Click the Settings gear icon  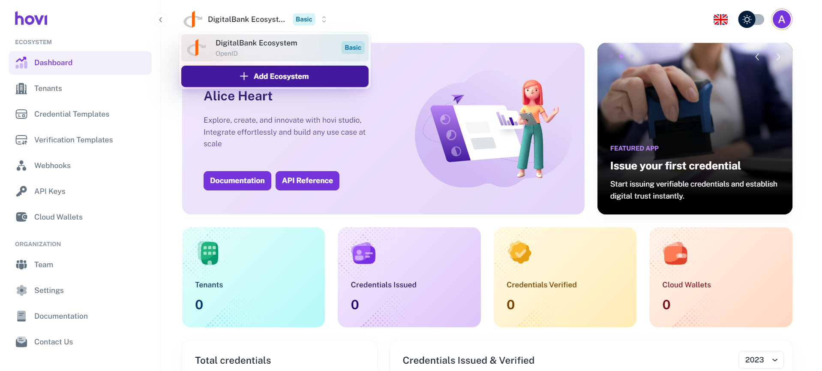(21, 290)
